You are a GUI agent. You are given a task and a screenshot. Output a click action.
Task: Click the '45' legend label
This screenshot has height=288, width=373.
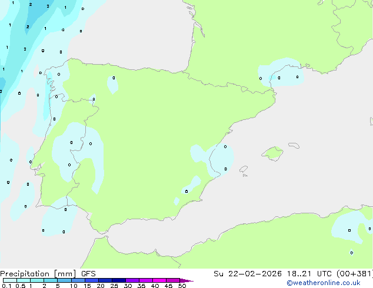tap(168, 286)
